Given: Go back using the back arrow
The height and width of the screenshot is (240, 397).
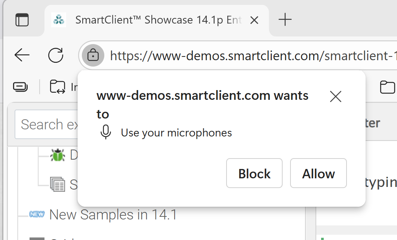Looking at the screenshot, I should 22,56.
